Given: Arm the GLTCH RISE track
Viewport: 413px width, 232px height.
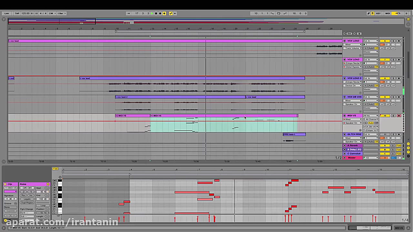Looking at the screenshot, I should pyautogui.click(x=399, y=134).
